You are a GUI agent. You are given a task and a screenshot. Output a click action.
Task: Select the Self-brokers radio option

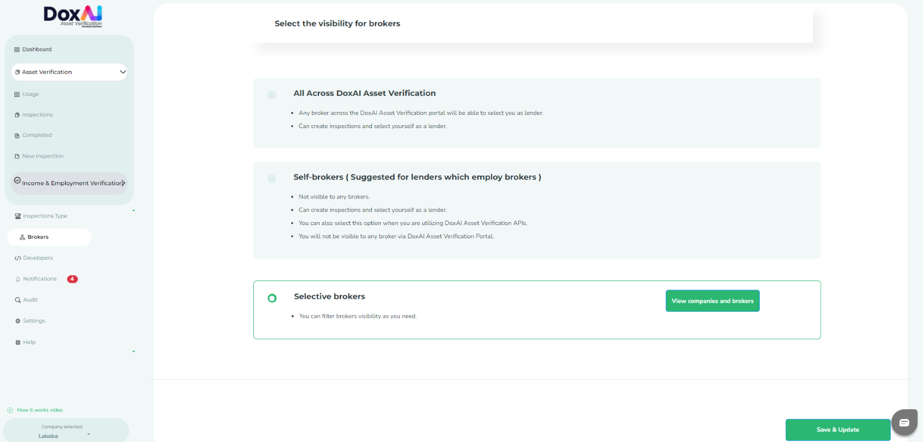(272, 179)
